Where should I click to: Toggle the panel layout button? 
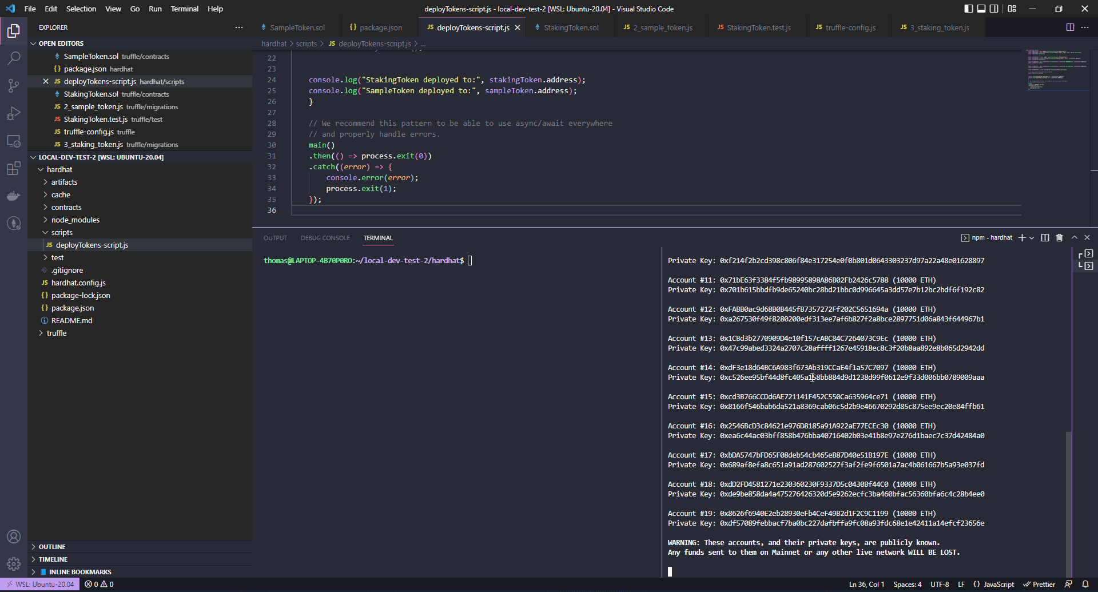pyautogui.click(x=981, y=9)
